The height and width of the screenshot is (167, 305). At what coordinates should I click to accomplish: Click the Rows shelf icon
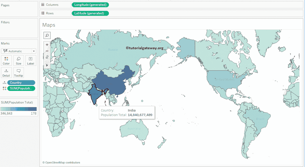(43, 13)
